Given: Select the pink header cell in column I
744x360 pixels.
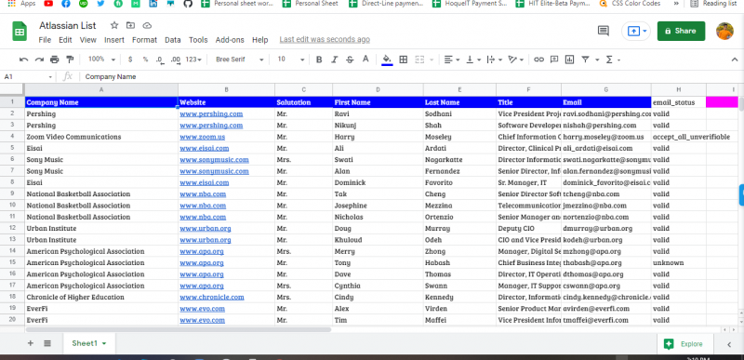Looking at the screenshot, I should click(x=722, y=102).
